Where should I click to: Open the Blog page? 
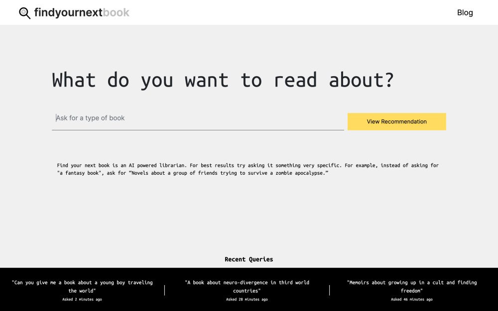point(465,12)
